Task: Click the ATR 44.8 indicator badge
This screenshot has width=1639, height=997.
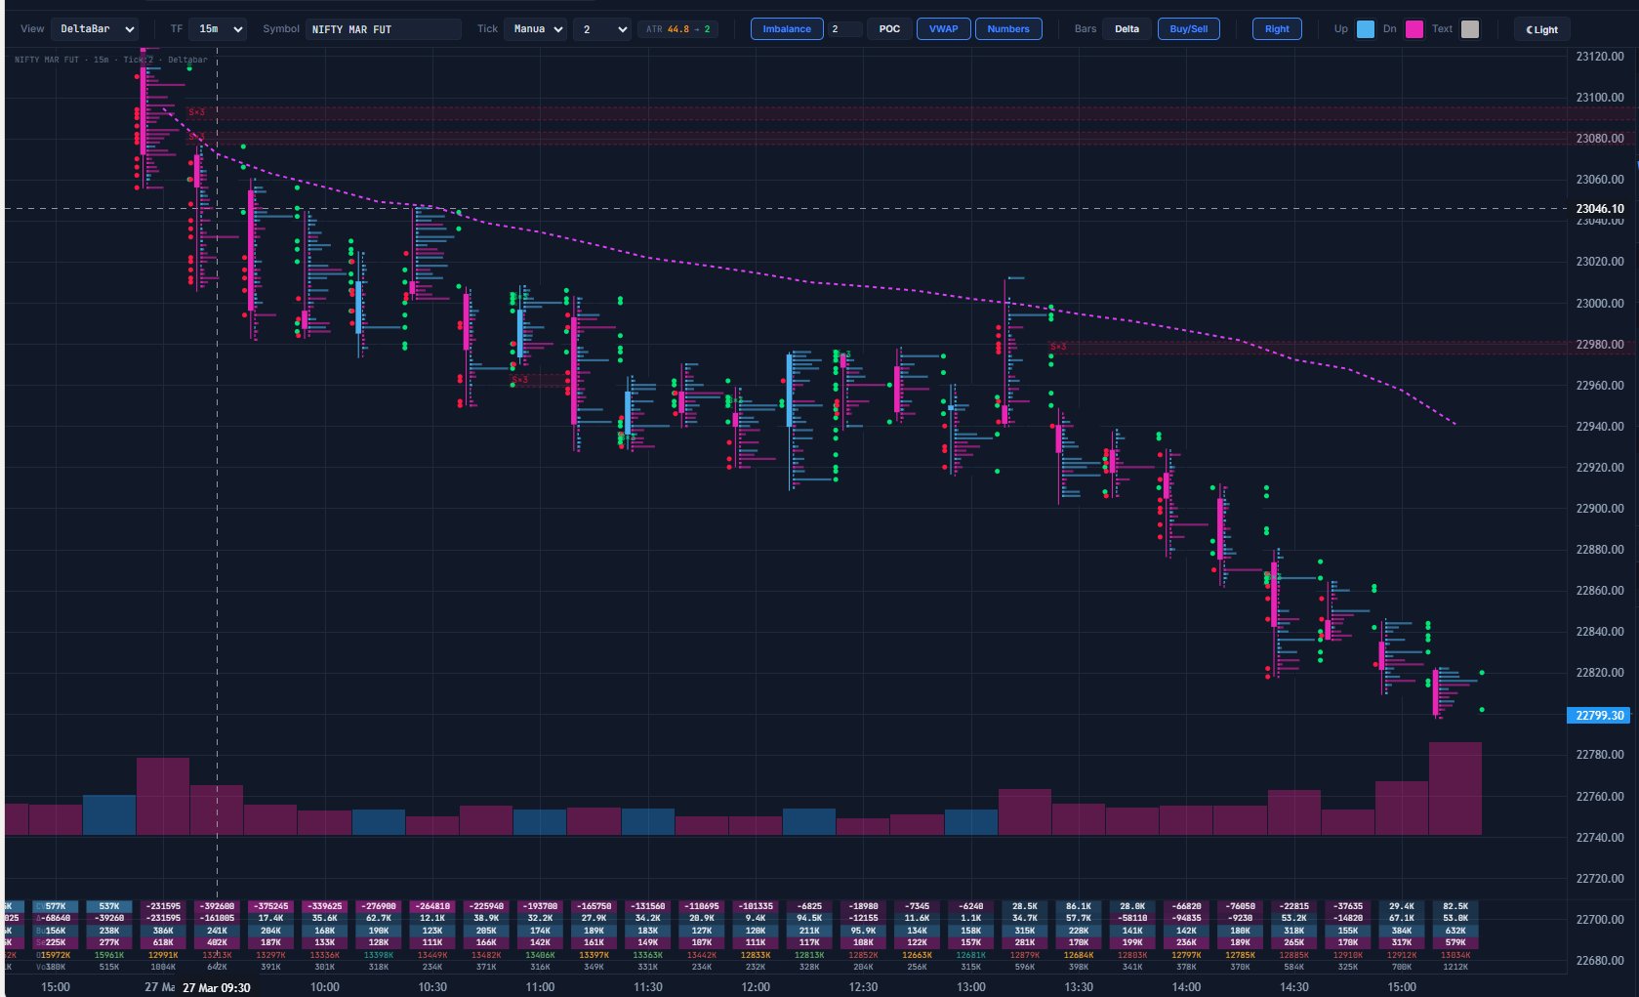Action: [x=679, y=29]
